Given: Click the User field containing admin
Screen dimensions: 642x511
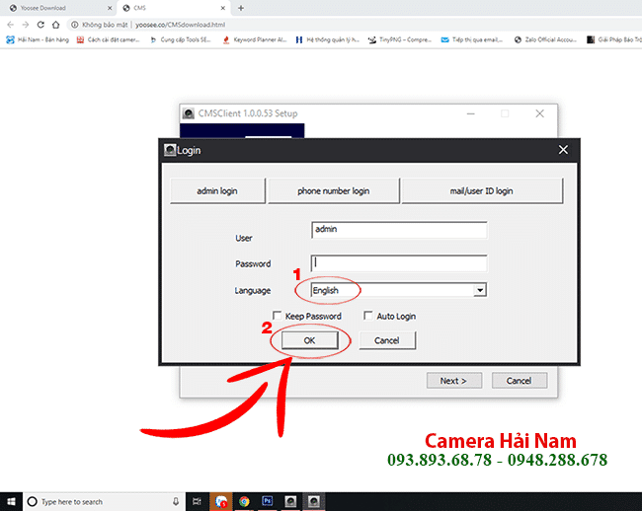Looking at the screenshot, I should [x=399, y=230].
